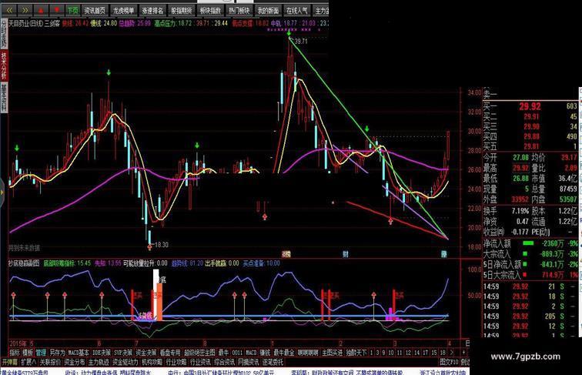Screen dimensions: 582x375
Task: Click the 外盘 value 33952
Action: point(520,199)
